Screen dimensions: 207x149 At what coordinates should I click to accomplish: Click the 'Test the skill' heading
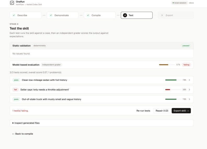click(19, 28)
